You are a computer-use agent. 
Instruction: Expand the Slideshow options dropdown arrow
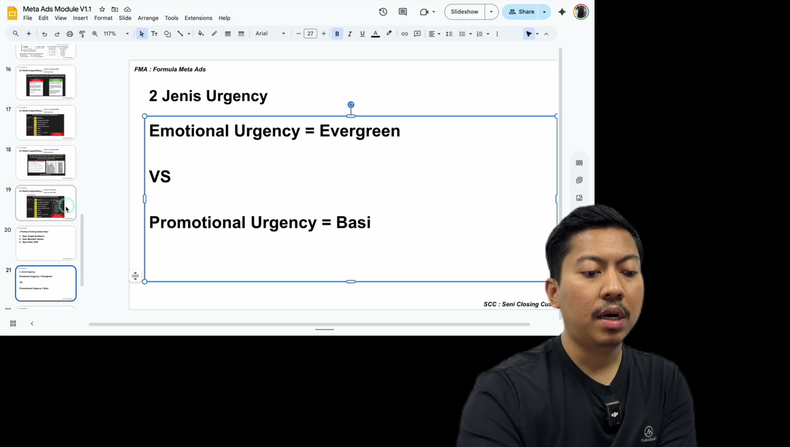(491, 12)
